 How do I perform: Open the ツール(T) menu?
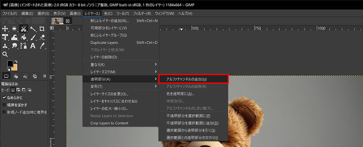(x=123, y=13)
